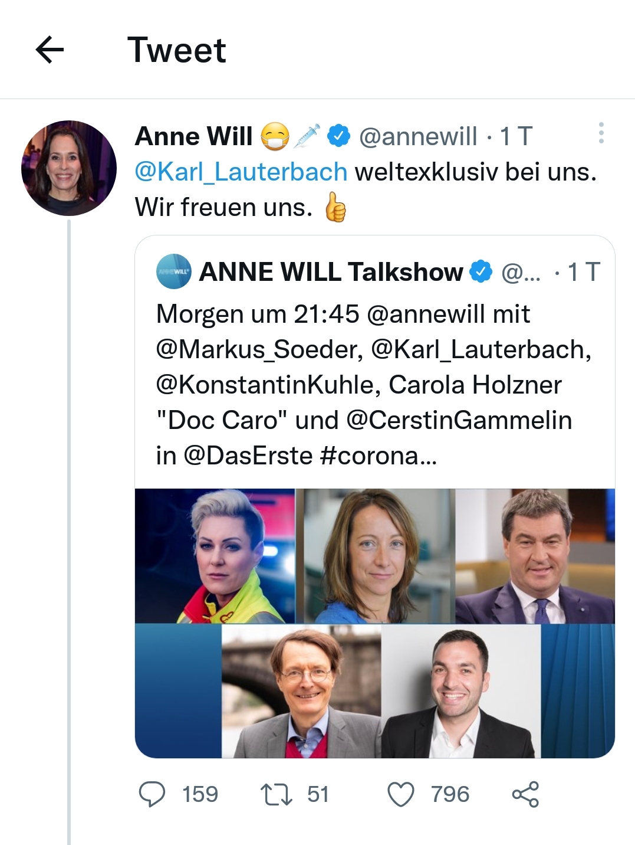The height and width of the screenshot is (845, 635).
Task: Open the @Karl_Lauterbach mention link
Action: [241, 172]
